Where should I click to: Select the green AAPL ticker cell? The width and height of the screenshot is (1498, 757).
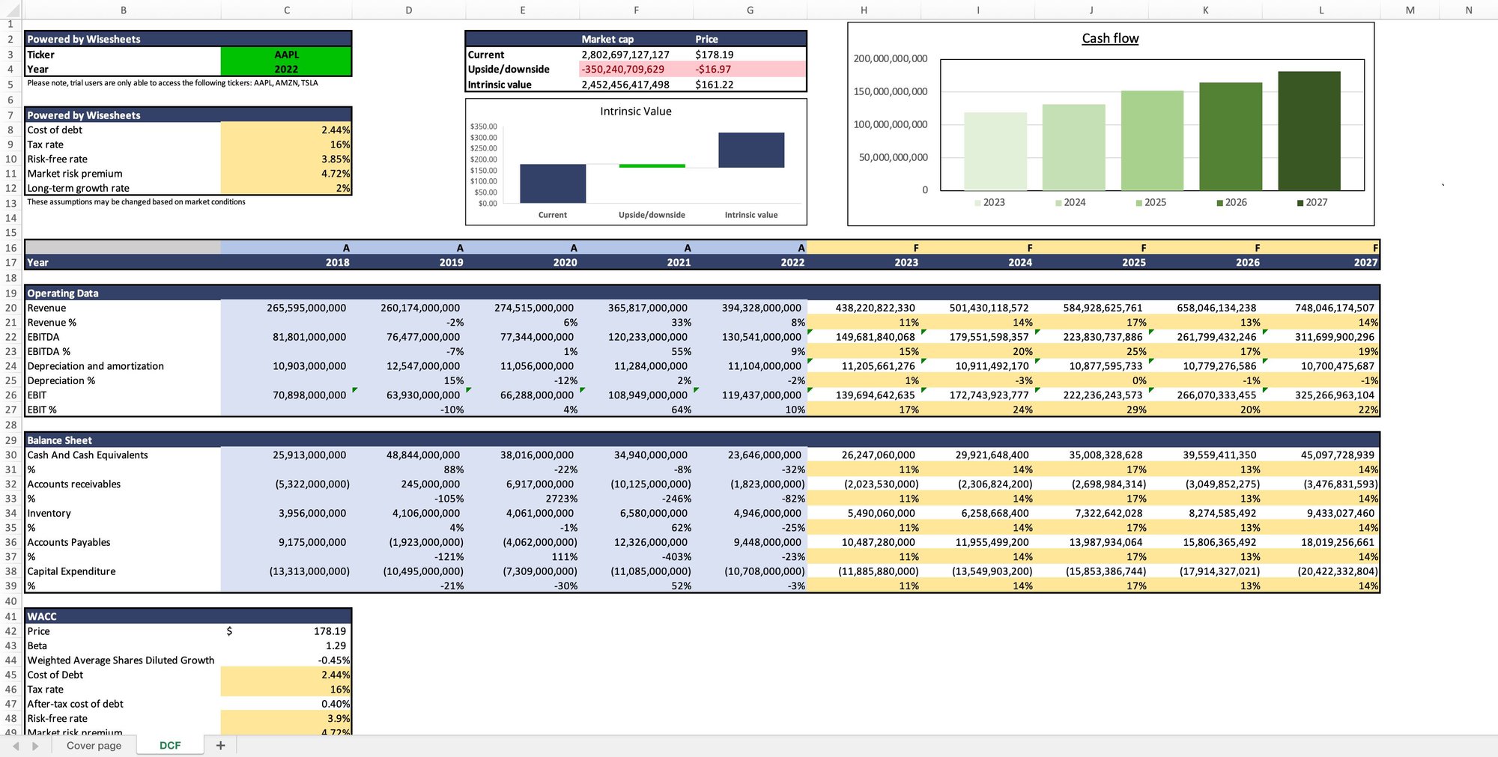point(286,54)
